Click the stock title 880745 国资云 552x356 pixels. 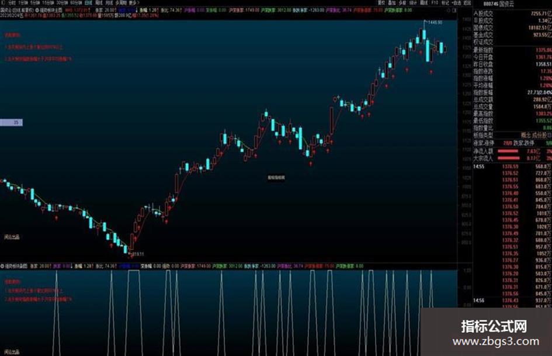498,4
